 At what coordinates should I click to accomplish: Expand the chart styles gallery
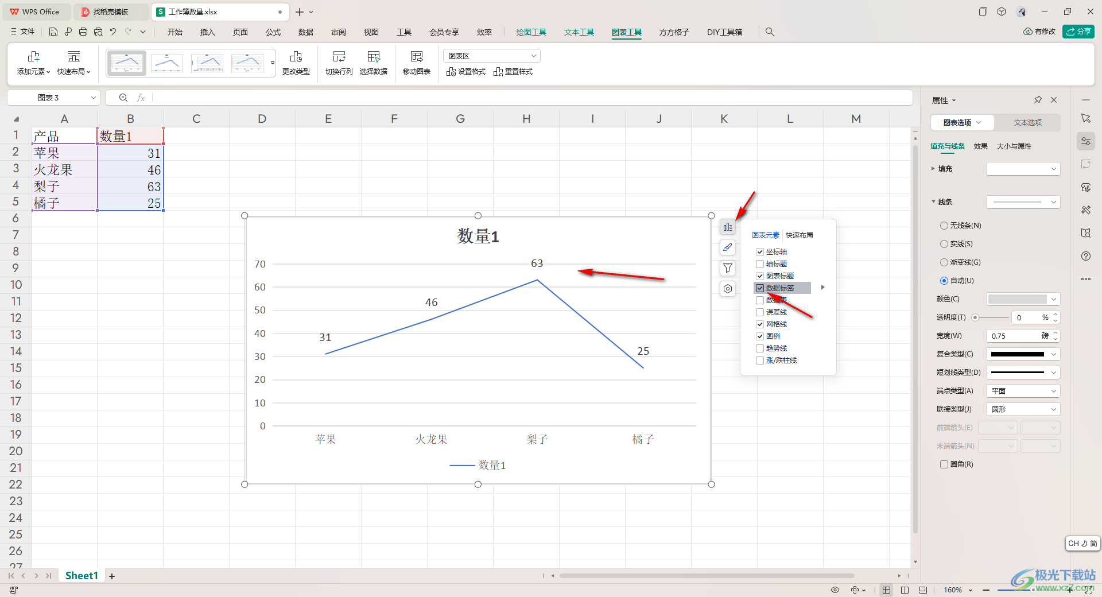pos(273,63)
